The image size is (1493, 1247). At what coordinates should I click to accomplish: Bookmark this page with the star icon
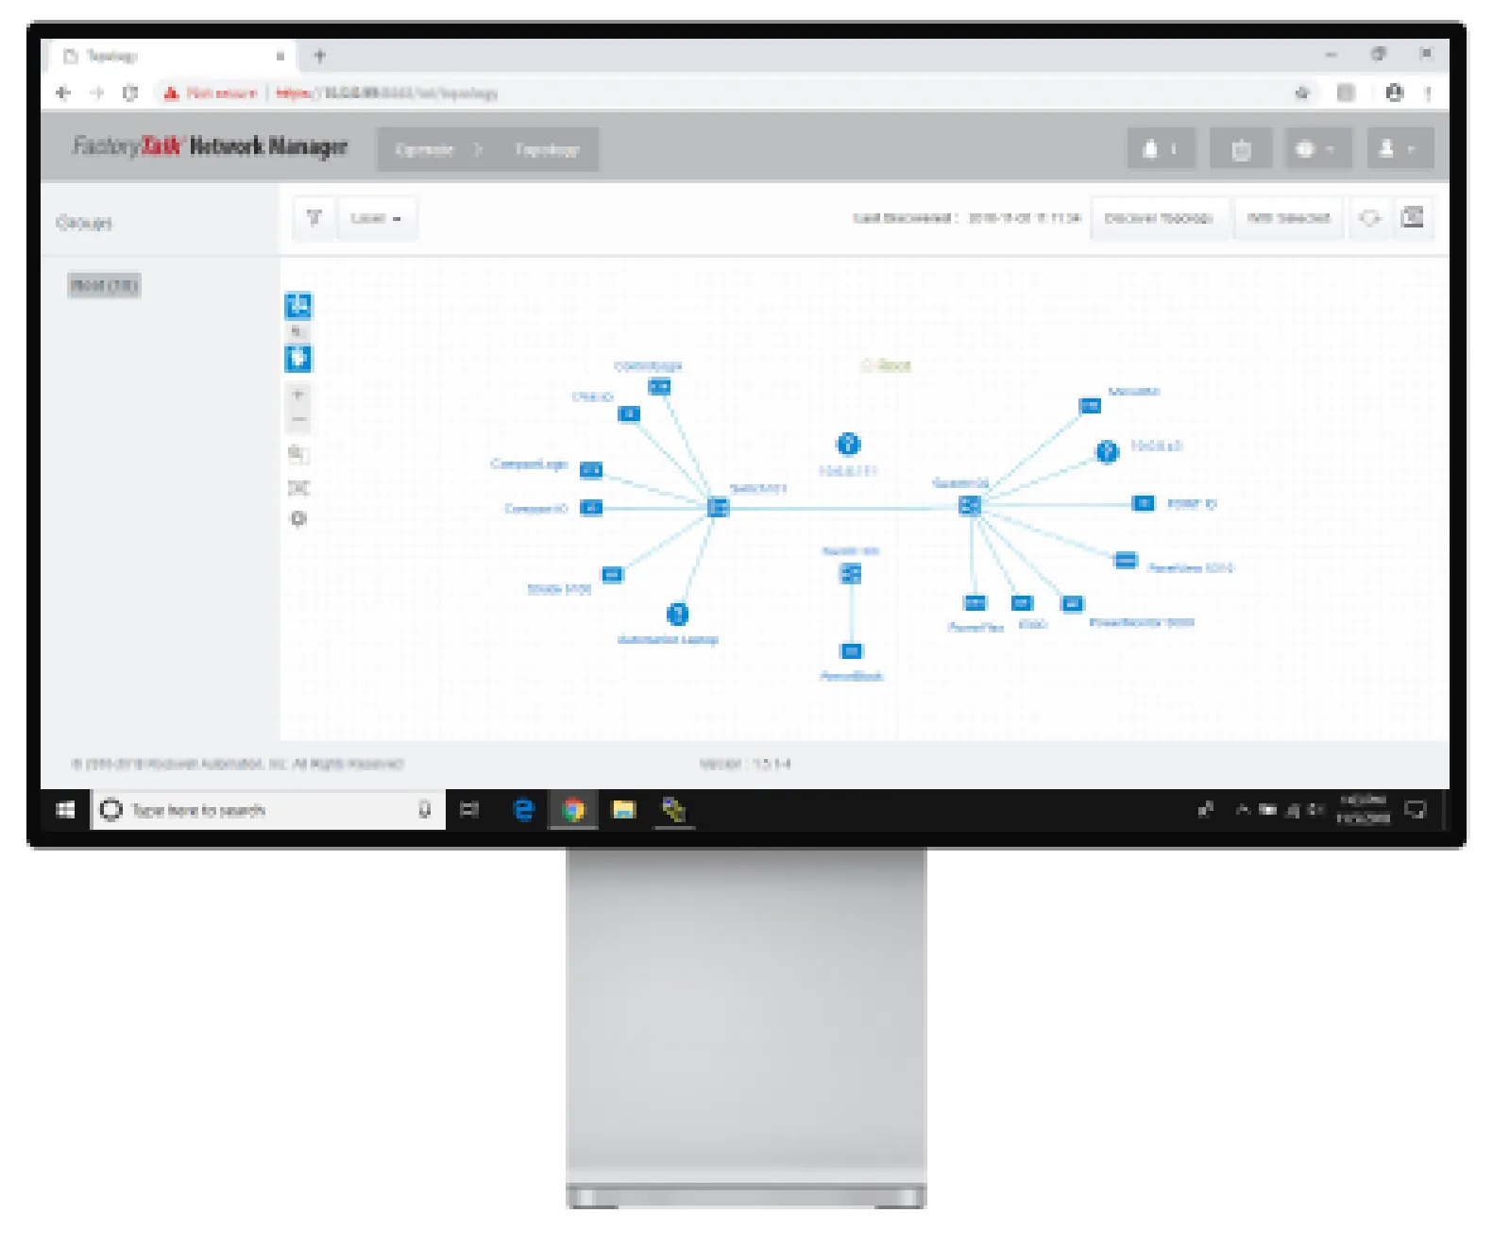coord(1302,93)
